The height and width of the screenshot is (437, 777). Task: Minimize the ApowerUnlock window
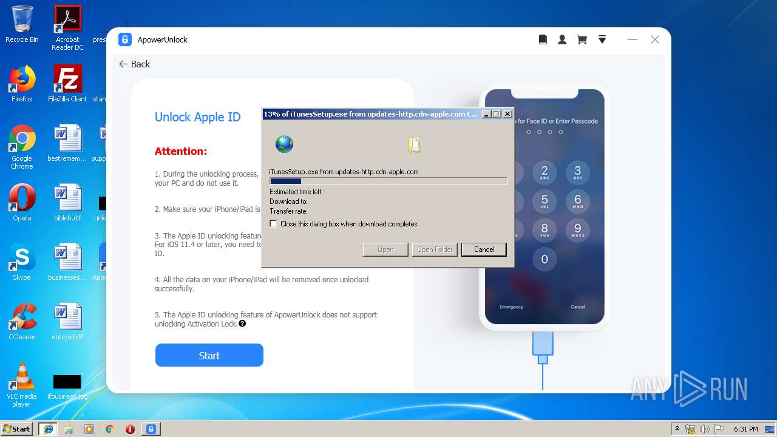pos(633,39)
